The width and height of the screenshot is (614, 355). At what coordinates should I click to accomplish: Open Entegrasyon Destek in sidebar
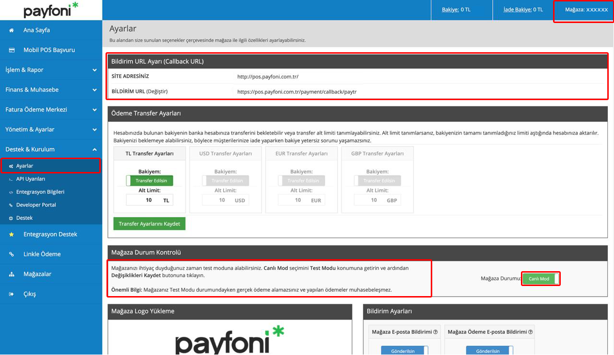(x=51, y=234)
